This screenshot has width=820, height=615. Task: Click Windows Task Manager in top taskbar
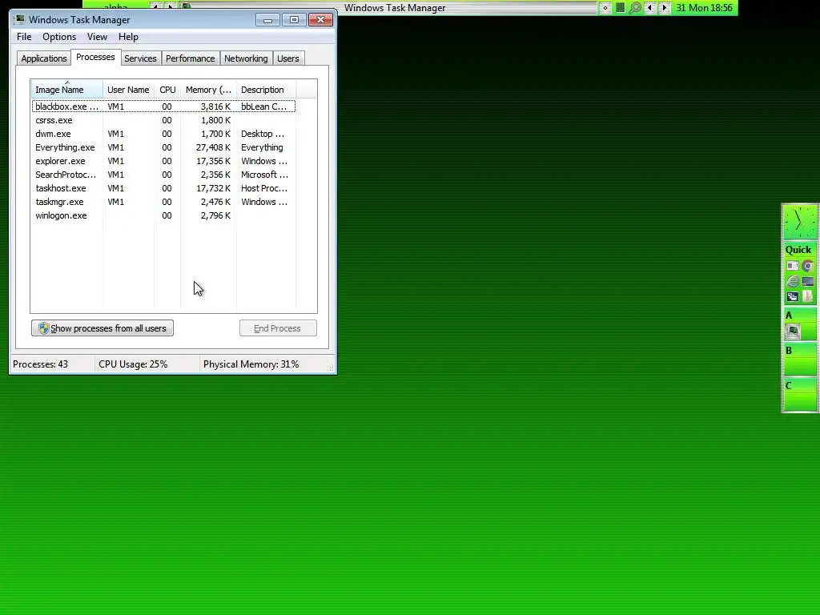[395, 8]
